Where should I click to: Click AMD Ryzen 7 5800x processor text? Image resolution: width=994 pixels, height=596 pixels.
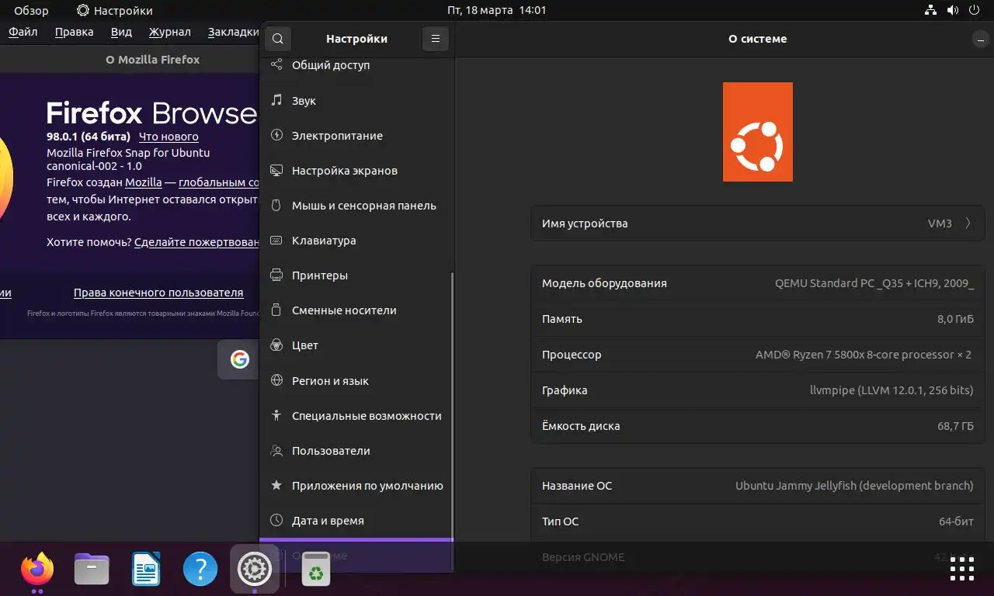pyautogui.click(x=864, y=355)
